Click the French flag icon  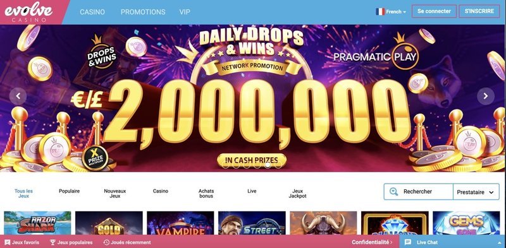(x=380, y=11)
